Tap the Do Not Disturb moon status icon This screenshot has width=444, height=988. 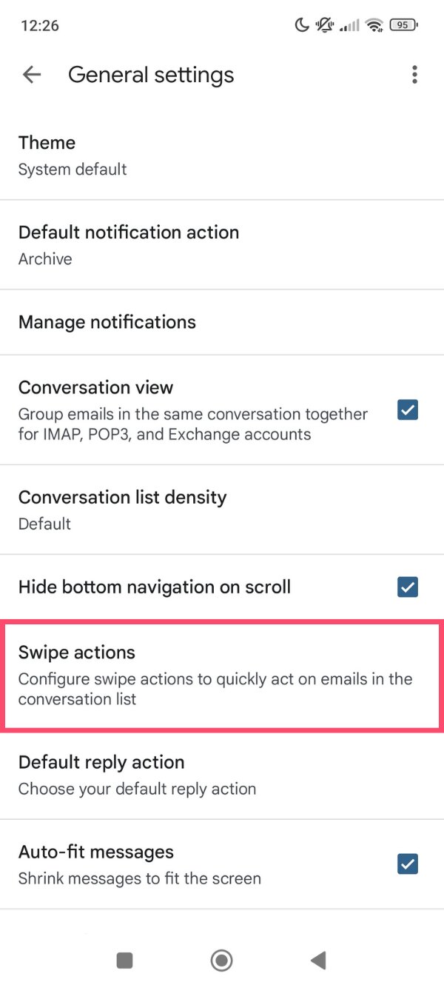[301, 24]
